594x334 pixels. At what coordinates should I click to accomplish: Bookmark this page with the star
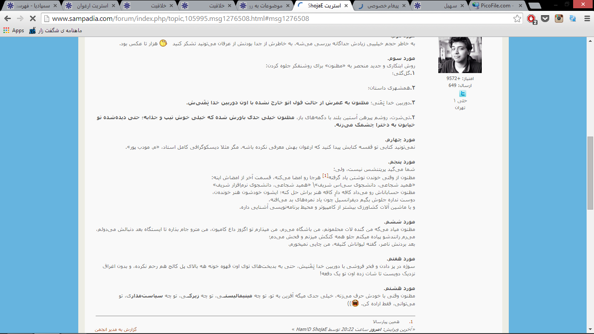pyautogui.click(x=517, y=19)
